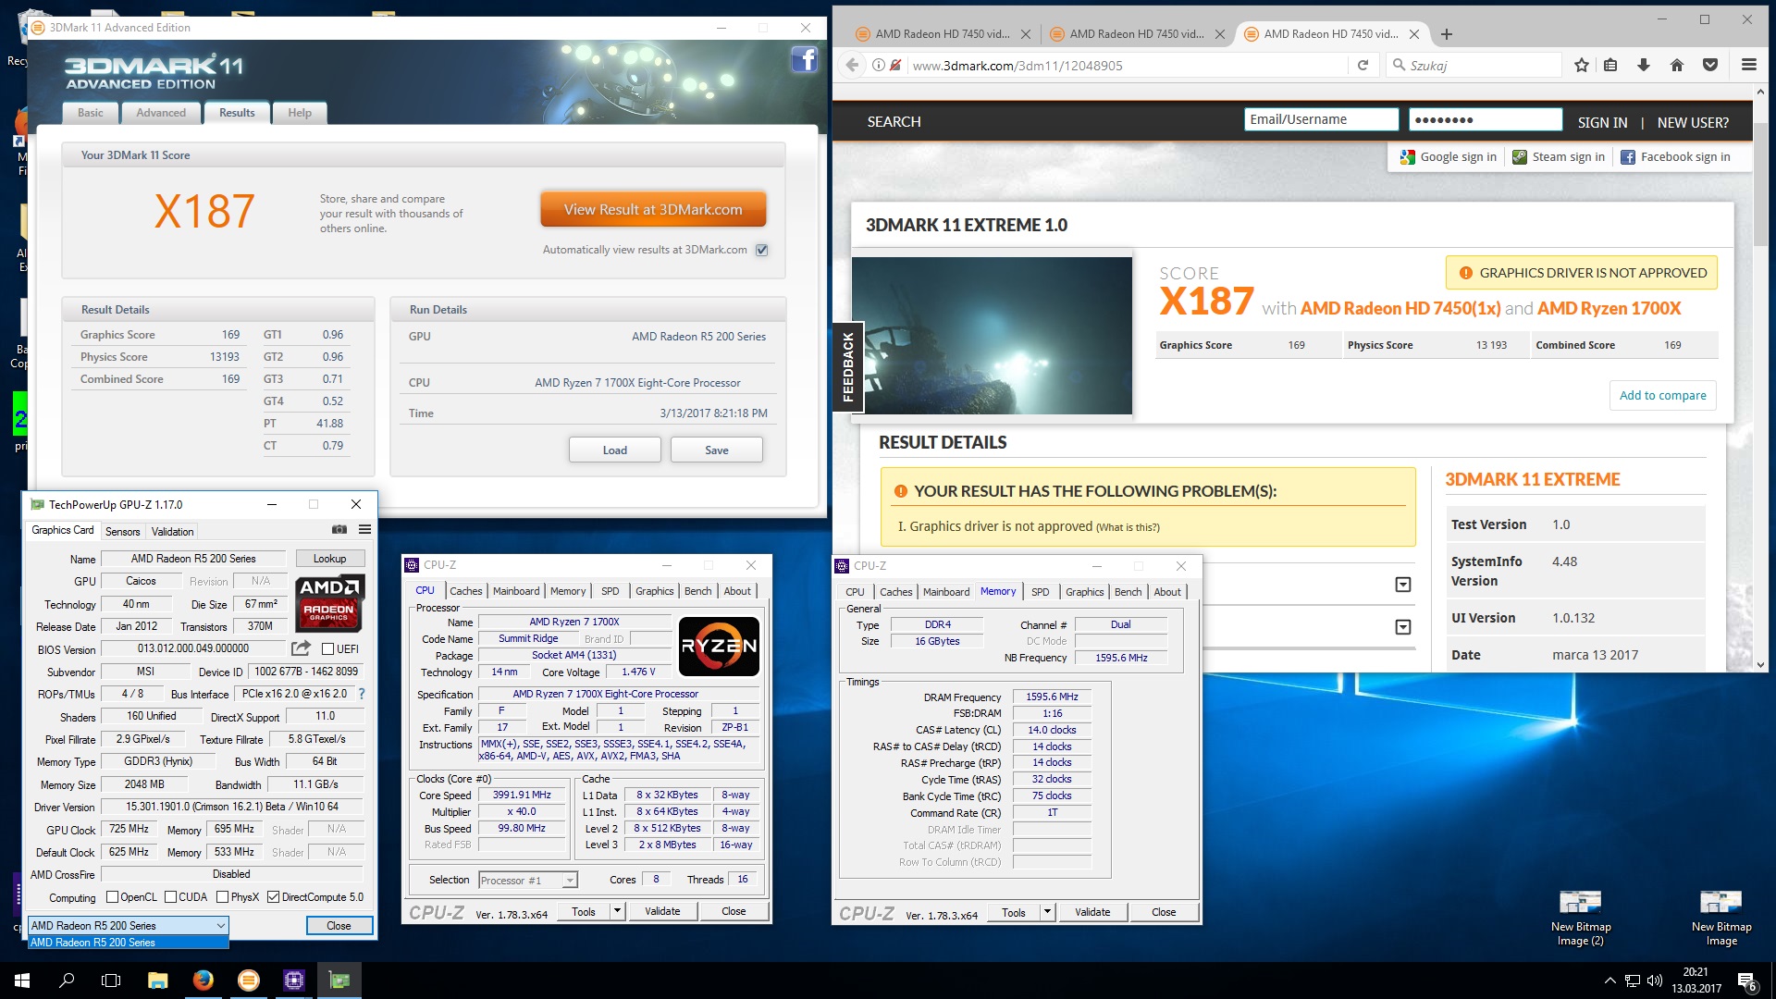The height and width of the screenshot is (999, 1776).
Task: Click the bookmark star icon in browser toolbar
Action: point(1582,65)
